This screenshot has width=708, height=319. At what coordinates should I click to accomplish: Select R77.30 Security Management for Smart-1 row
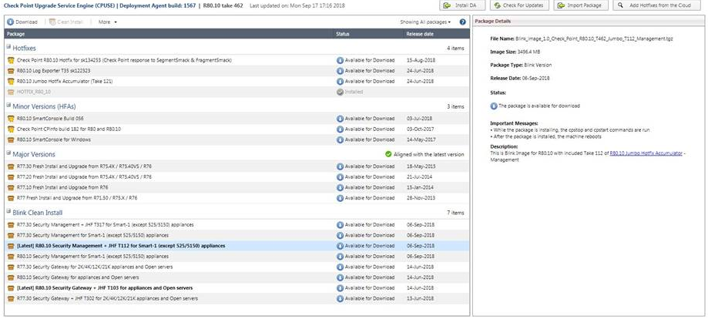tap(237, 236)
